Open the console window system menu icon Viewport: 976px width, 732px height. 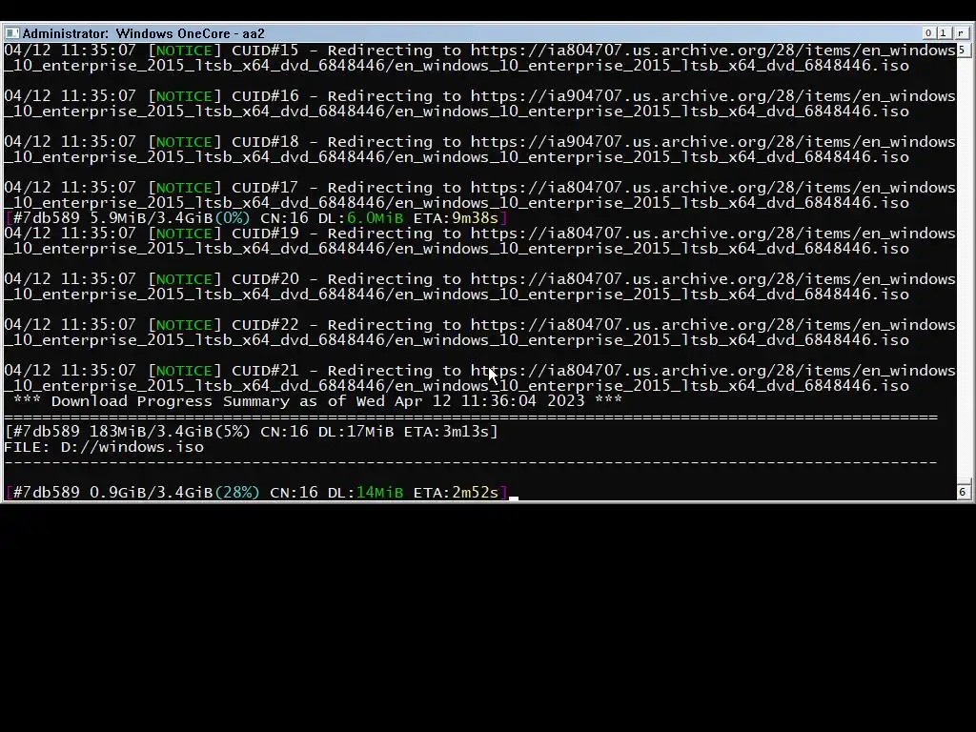[11, 33]
